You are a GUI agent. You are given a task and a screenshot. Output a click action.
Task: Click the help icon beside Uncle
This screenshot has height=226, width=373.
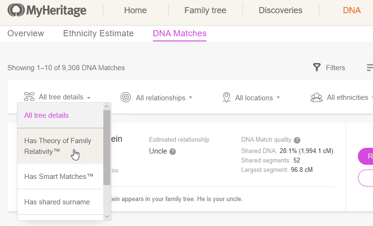click(173, 152)
